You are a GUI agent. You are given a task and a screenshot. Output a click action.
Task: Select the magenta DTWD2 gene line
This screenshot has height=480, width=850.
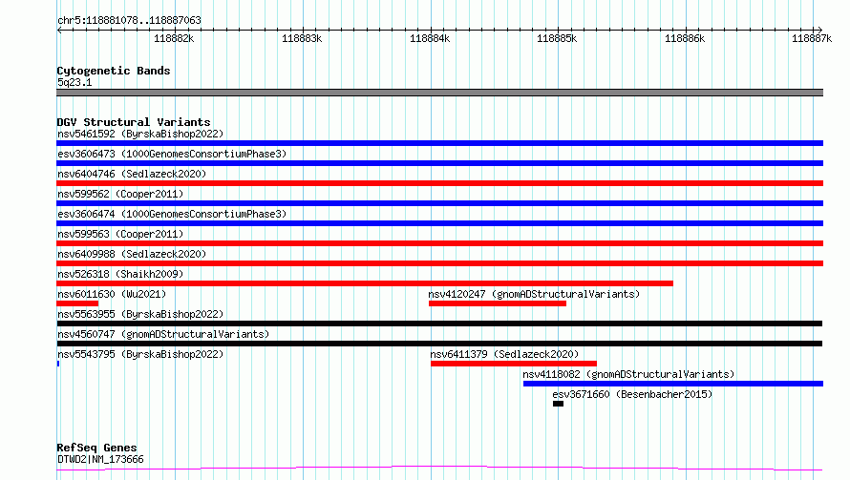click(439, 468)
